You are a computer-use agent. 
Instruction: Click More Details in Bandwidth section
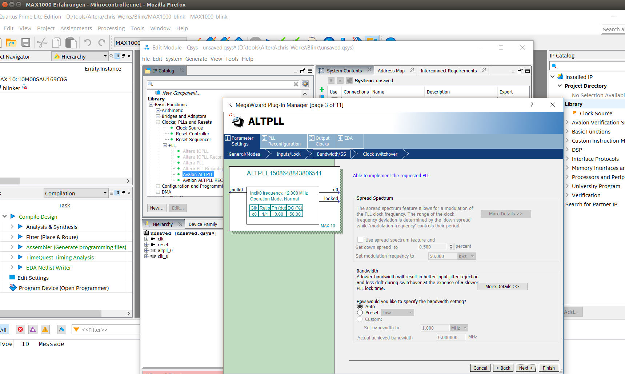[502, 286]
